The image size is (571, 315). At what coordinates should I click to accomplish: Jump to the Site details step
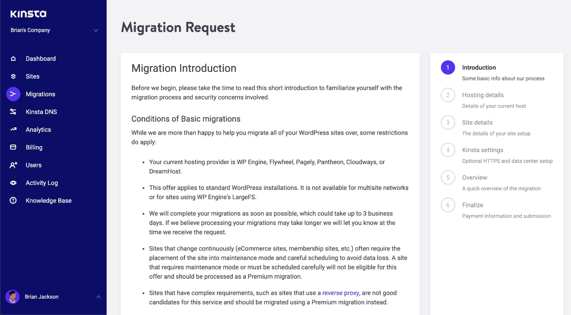pyautogui.click(x=477, y=123)
